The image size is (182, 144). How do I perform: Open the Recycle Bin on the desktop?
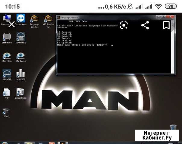pyautogui.click(x=173, y=127)
